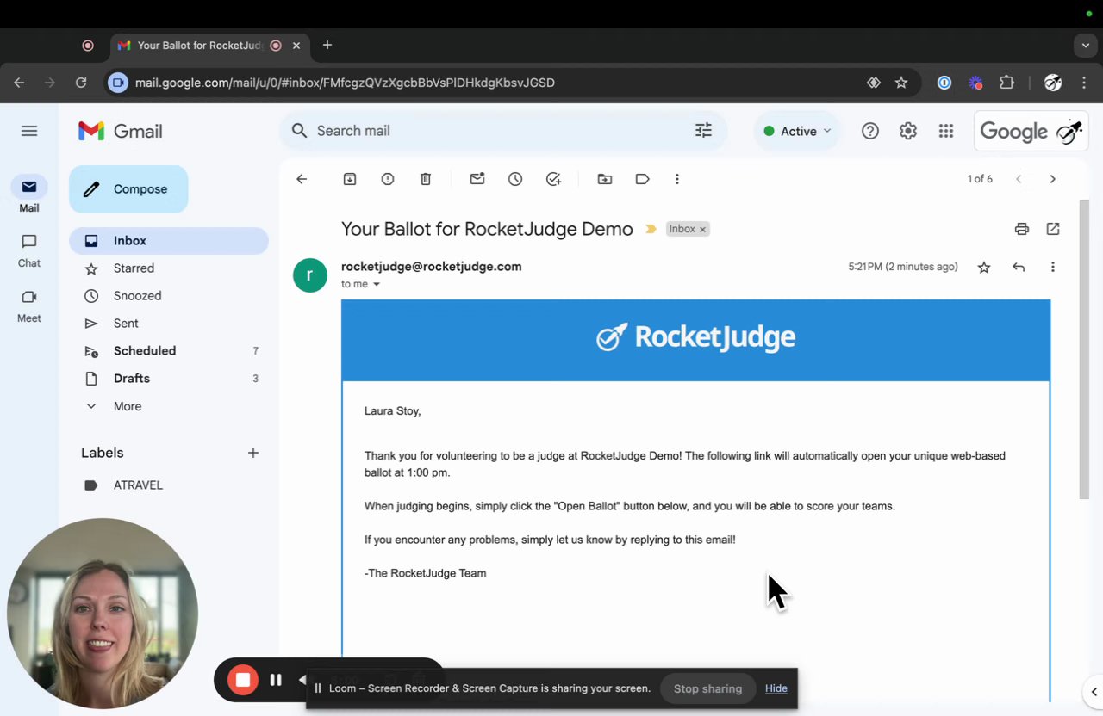1103x716 pixels.
Task: Open the Gmail main menu hamburger icon
Action: [x=29, y=131]
